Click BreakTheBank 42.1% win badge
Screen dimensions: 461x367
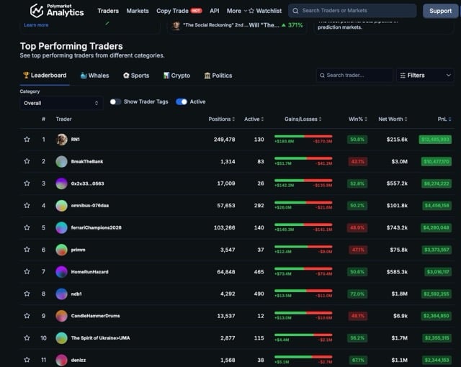click(357, 161)
